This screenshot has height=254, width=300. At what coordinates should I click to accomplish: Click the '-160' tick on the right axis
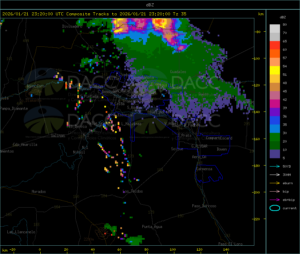pyautogui.click(x=256, y=139)
